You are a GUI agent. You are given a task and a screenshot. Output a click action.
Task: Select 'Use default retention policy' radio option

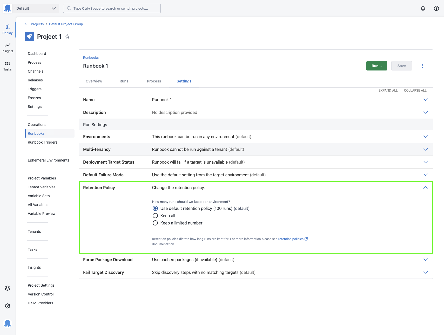pos(155,208)
